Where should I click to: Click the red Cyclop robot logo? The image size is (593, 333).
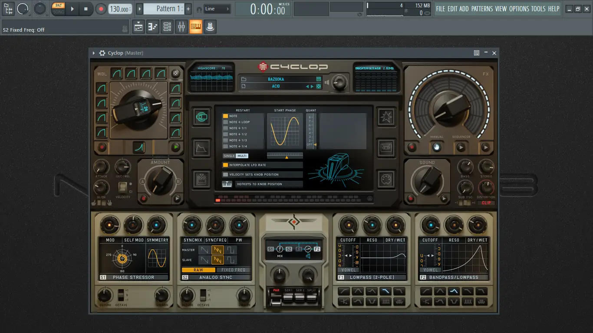[263, 67]
